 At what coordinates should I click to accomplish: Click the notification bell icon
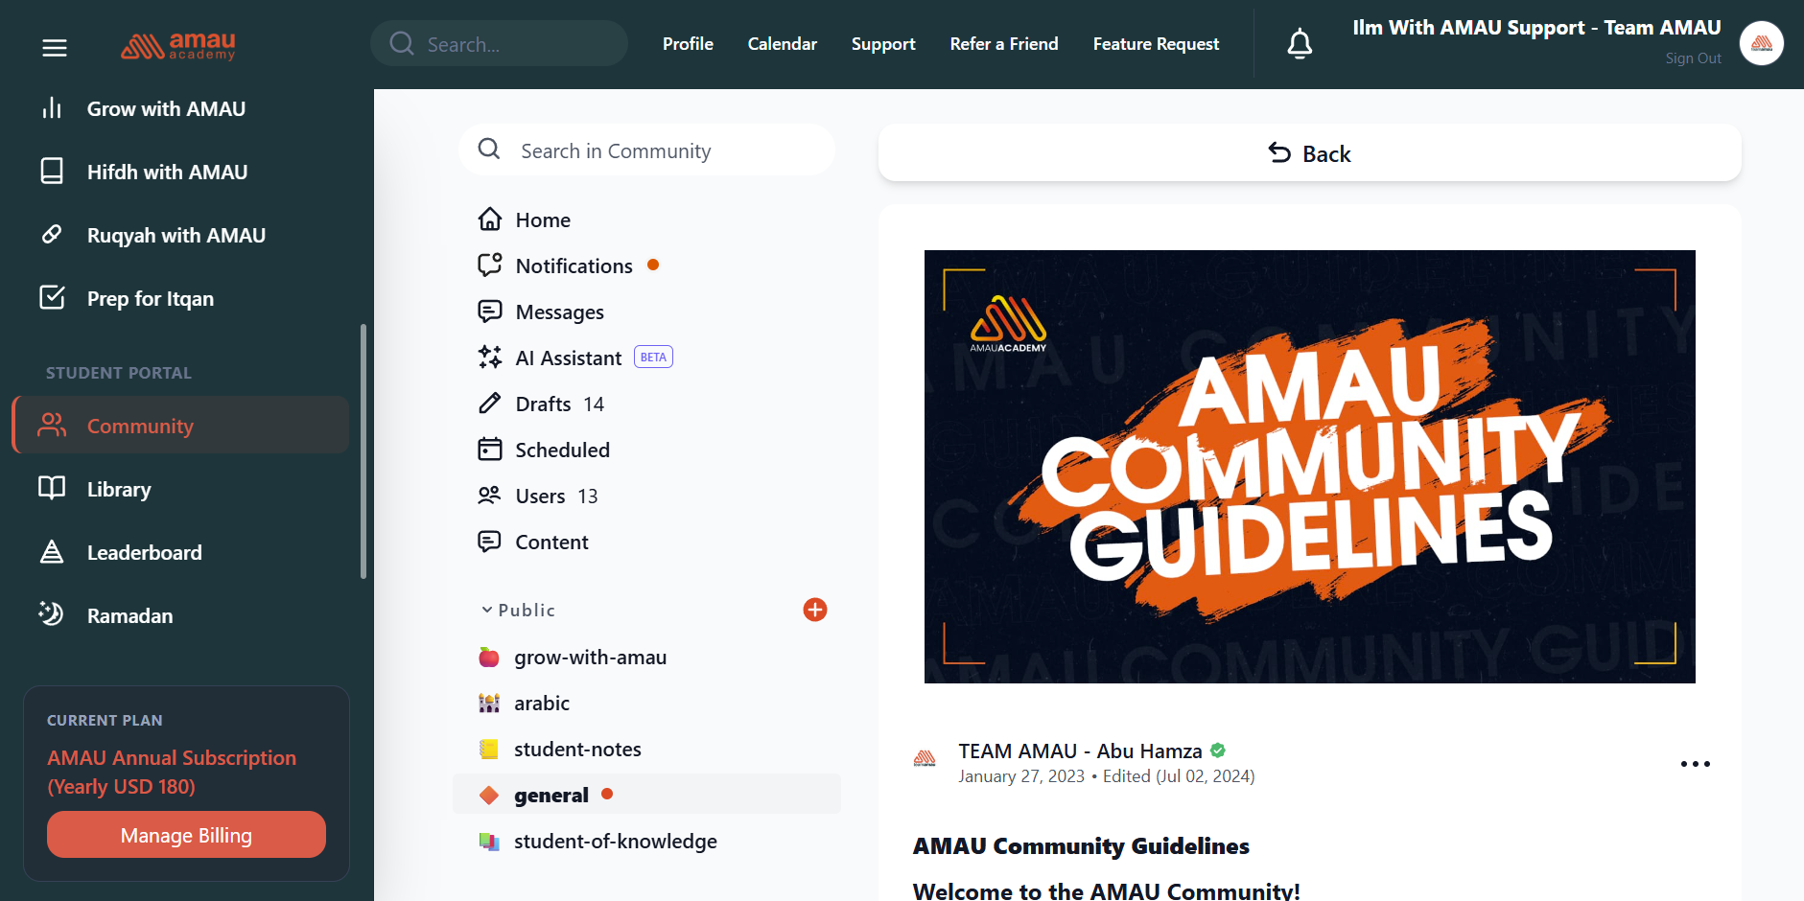[1300, 44]
